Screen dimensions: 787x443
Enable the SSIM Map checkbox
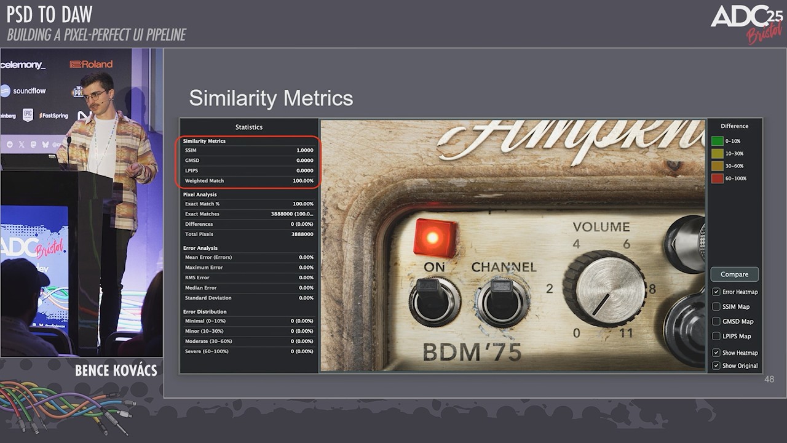[x=716, y=306]
